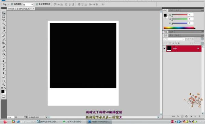205x124 pixels.
Task: Switch to the Swatches tab beside Color
Action: 171,11
